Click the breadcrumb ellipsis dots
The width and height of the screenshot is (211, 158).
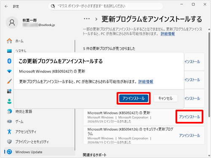(87, 18)
